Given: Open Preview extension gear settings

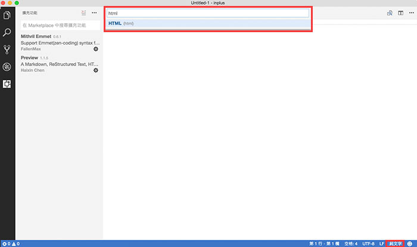Looking at the screenshot, I should click(96, 70).
